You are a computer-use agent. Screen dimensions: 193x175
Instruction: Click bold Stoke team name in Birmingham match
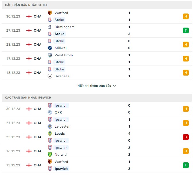[60, 34]
